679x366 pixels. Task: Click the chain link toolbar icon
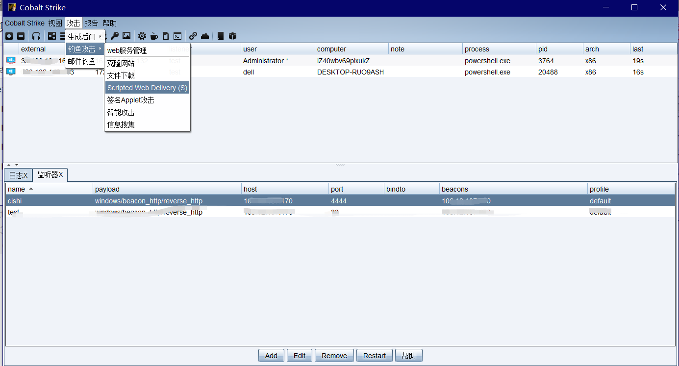pyautogui.click(x=193, y=36)
